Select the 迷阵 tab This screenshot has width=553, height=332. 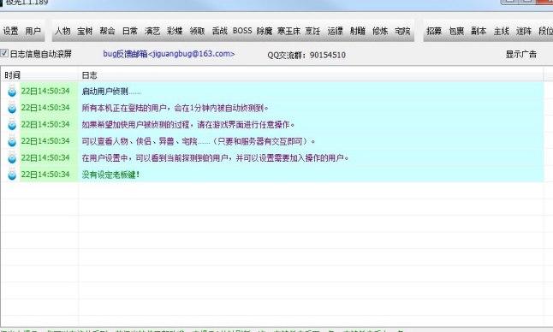click(x=524, y=31)
